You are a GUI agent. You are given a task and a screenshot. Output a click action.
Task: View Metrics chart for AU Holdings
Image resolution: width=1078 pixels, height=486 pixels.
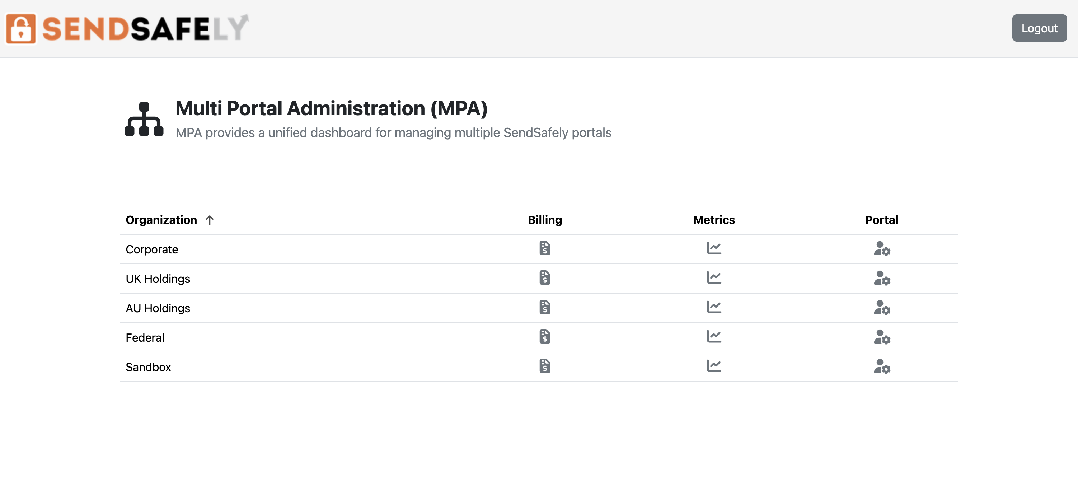[x=714, y=307]
